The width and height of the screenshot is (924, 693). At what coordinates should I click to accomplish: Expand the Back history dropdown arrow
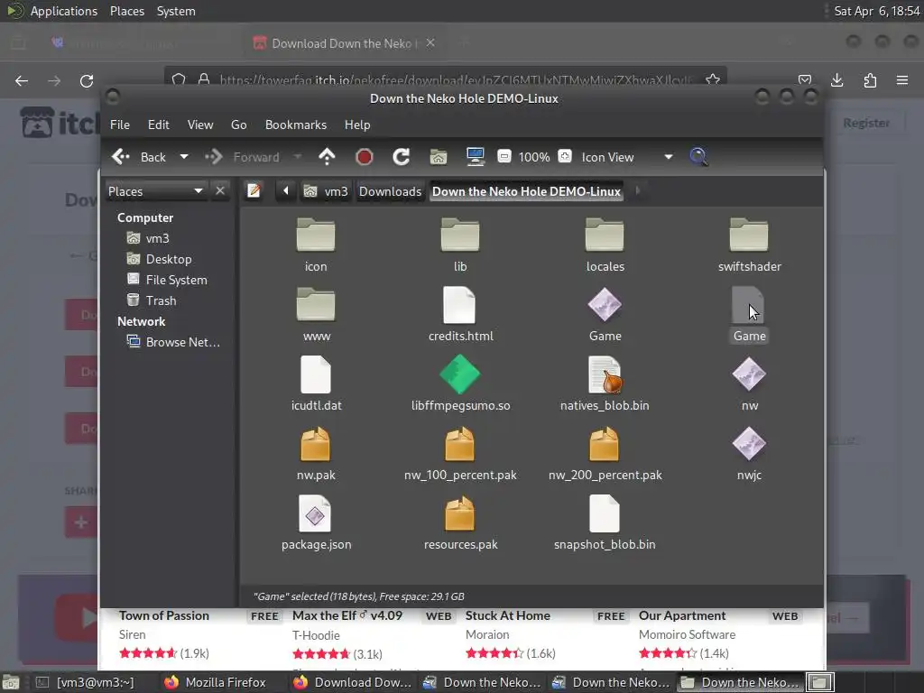tap(184, 157)
